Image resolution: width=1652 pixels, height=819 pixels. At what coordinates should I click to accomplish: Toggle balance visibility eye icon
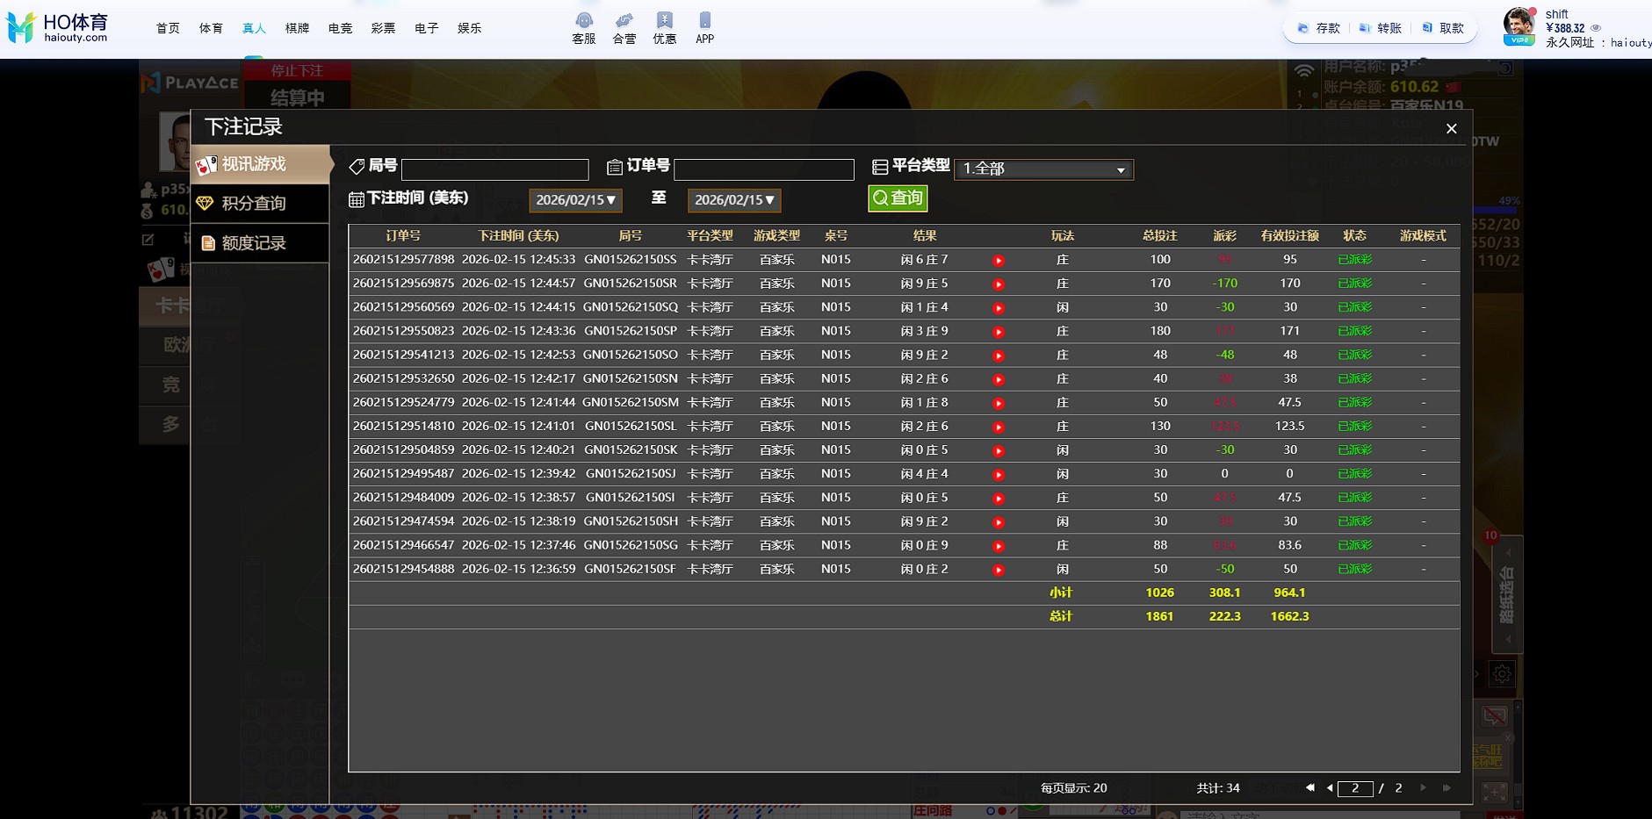tap(1596, 28)
